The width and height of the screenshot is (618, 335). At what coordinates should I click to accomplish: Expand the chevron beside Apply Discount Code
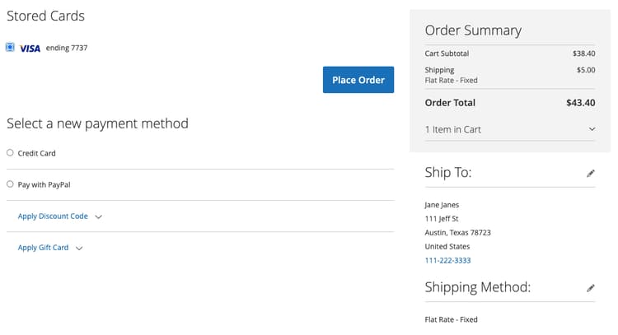(99, 217)
